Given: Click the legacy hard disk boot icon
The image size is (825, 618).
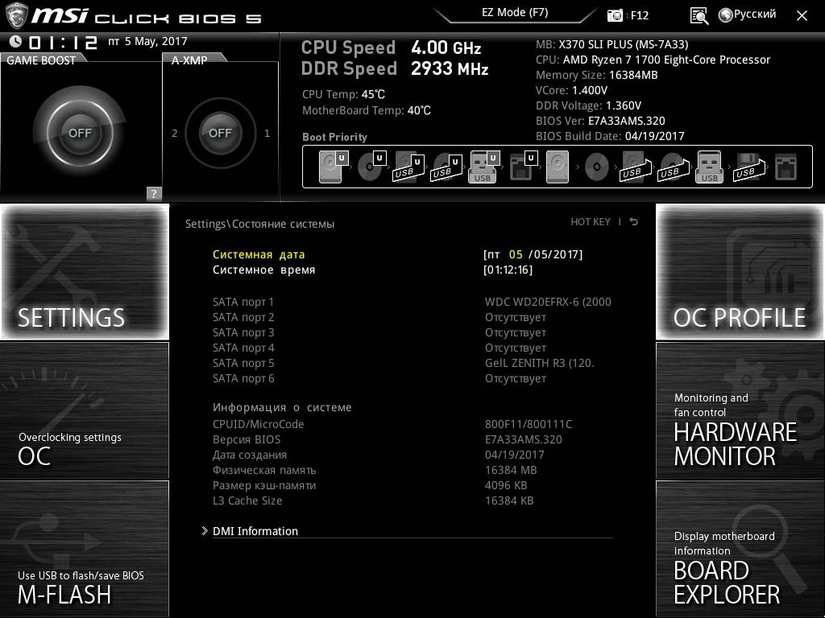Looking at the screenshot, I should tap(558, 167).
